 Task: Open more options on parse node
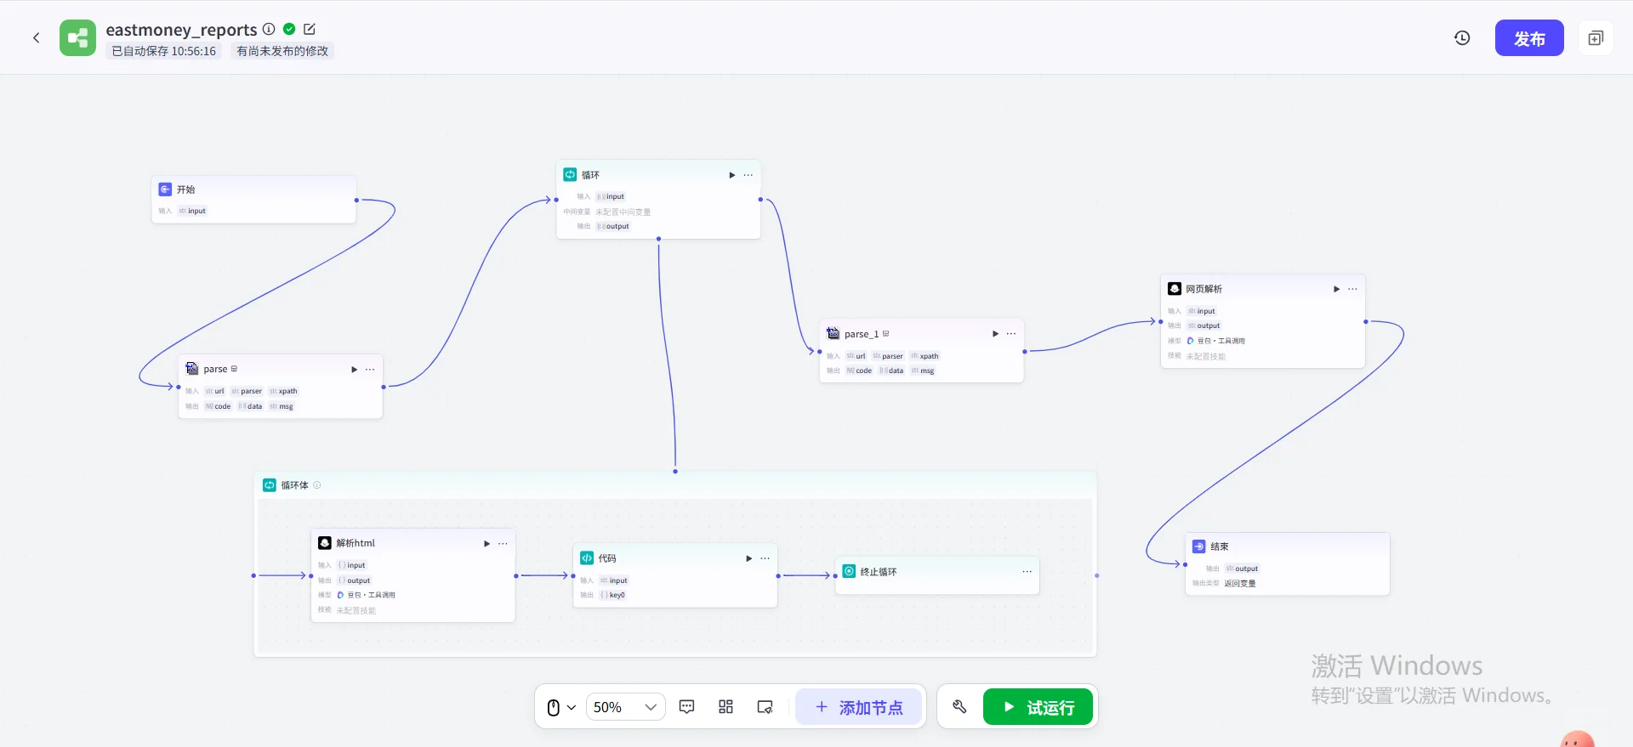point(370,370)
